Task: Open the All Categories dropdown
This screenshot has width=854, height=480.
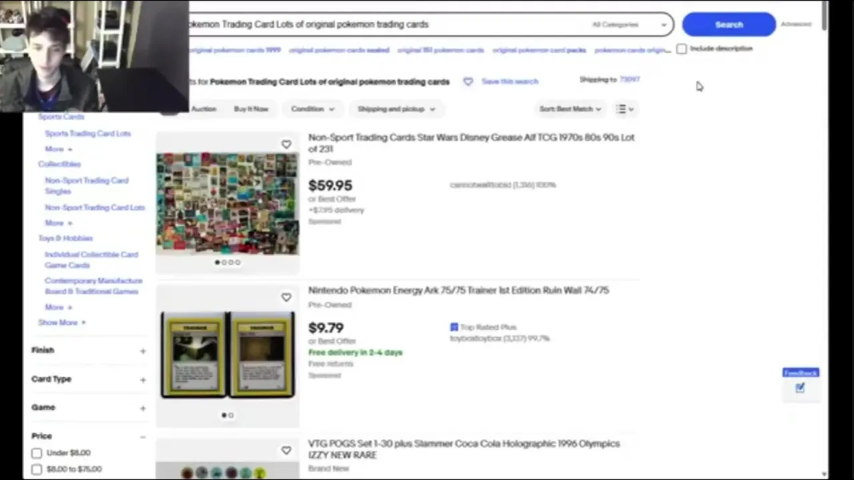Action: click(628, 25)
